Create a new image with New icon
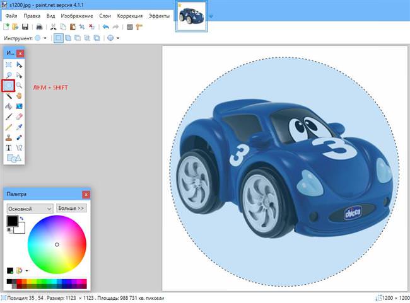This screenshot has width=410, height=303. (6, 26)
